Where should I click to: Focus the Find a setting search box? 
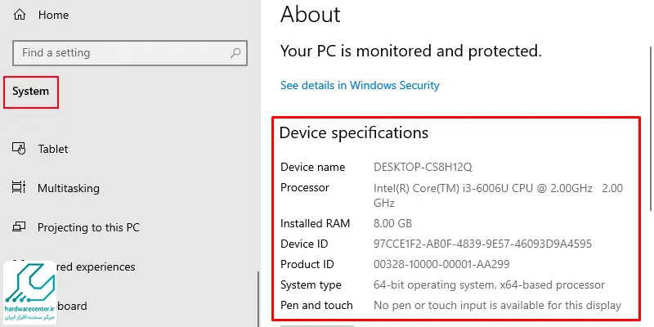click(x=130, y=53)
